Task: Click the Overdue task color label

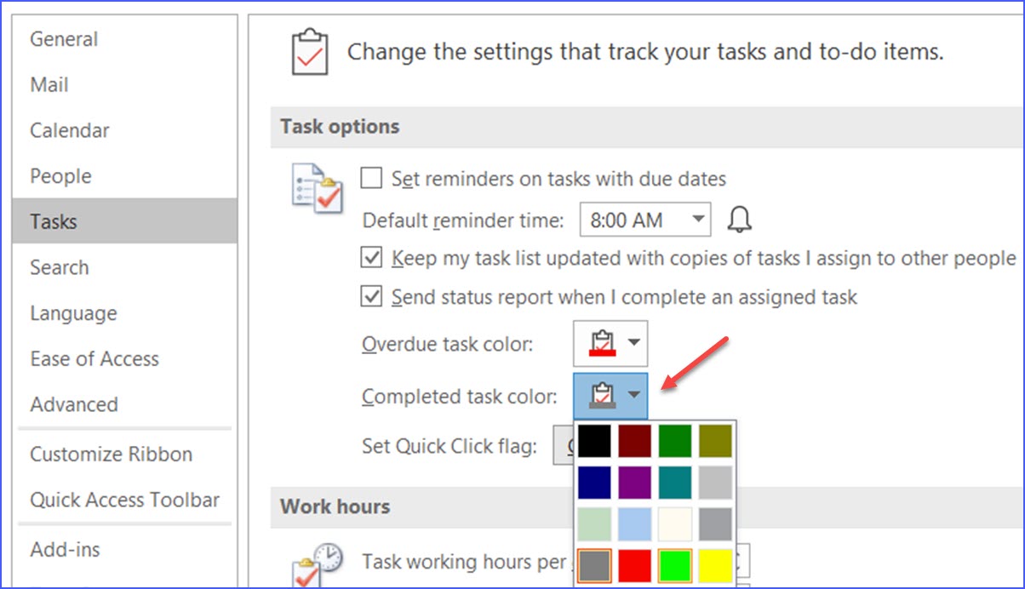Action: [x=448, y=344]
